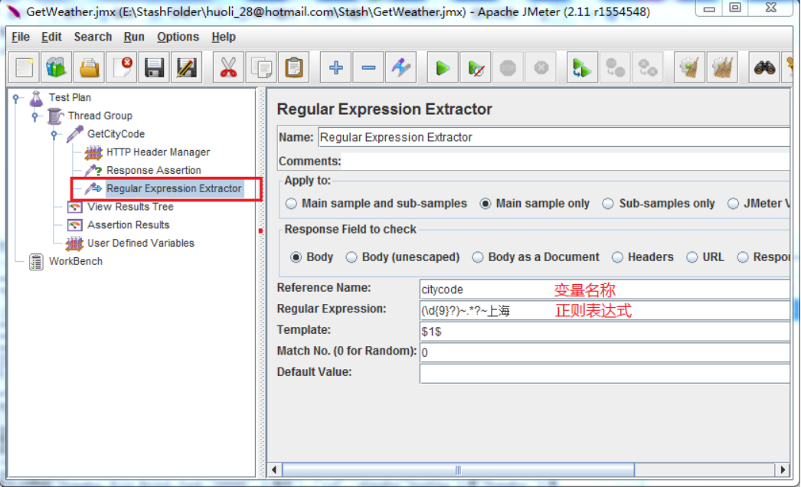Collapse the GetCityCode sampler node

point(54,135)
